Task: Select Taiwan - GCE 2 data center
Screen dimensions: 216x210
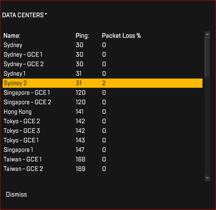Action: coord(23,169)
